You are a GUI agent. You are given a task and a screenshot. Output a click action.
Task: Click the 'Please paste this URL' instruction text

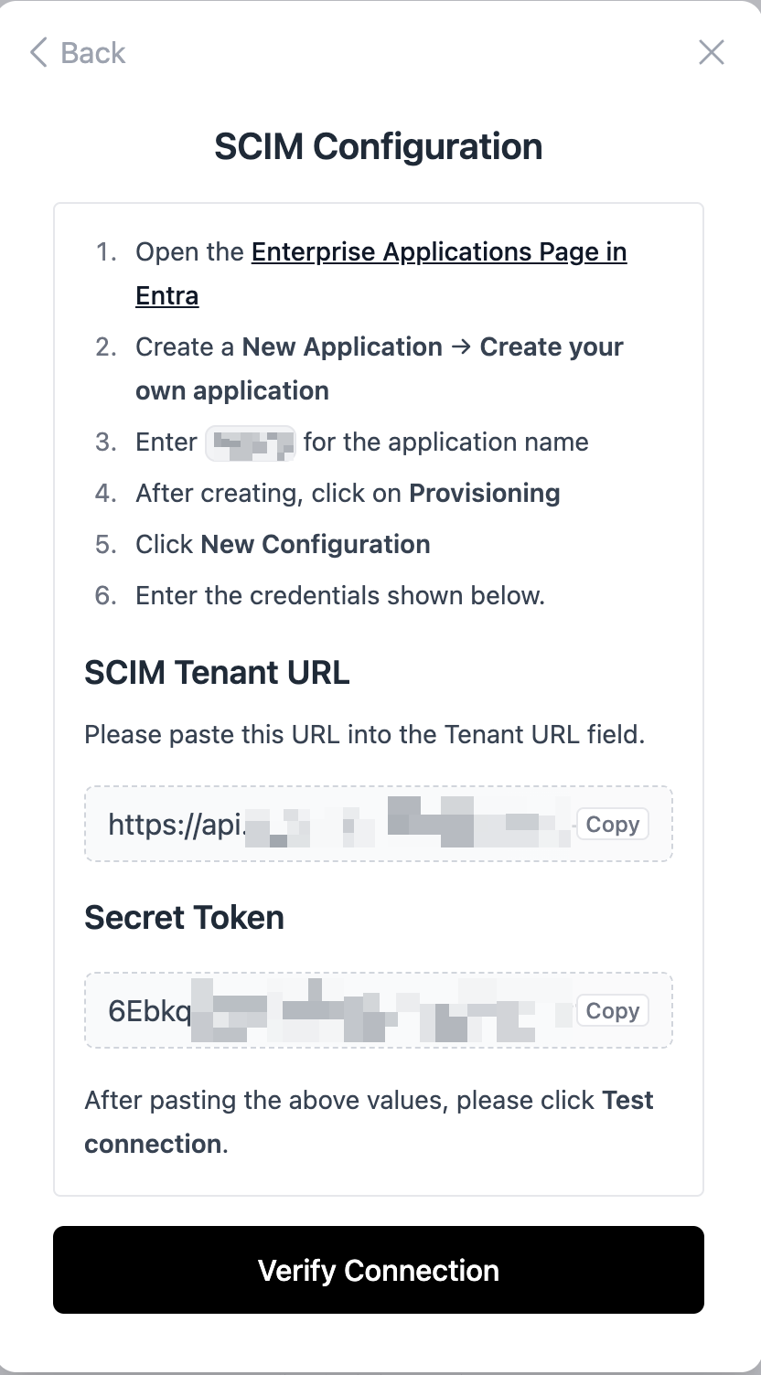pos(364,735)
